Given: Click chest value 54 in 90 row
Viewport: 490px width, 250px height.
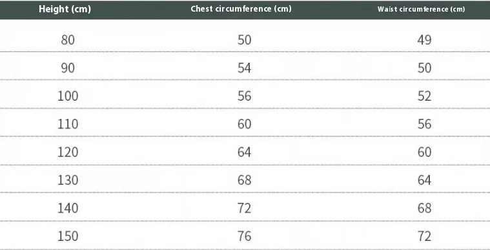Looking at the screenshot, I should (244, 68).
